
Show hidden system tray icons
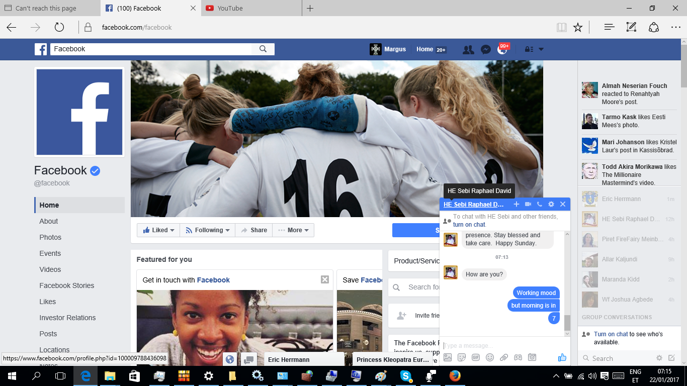tap(556, 375)
